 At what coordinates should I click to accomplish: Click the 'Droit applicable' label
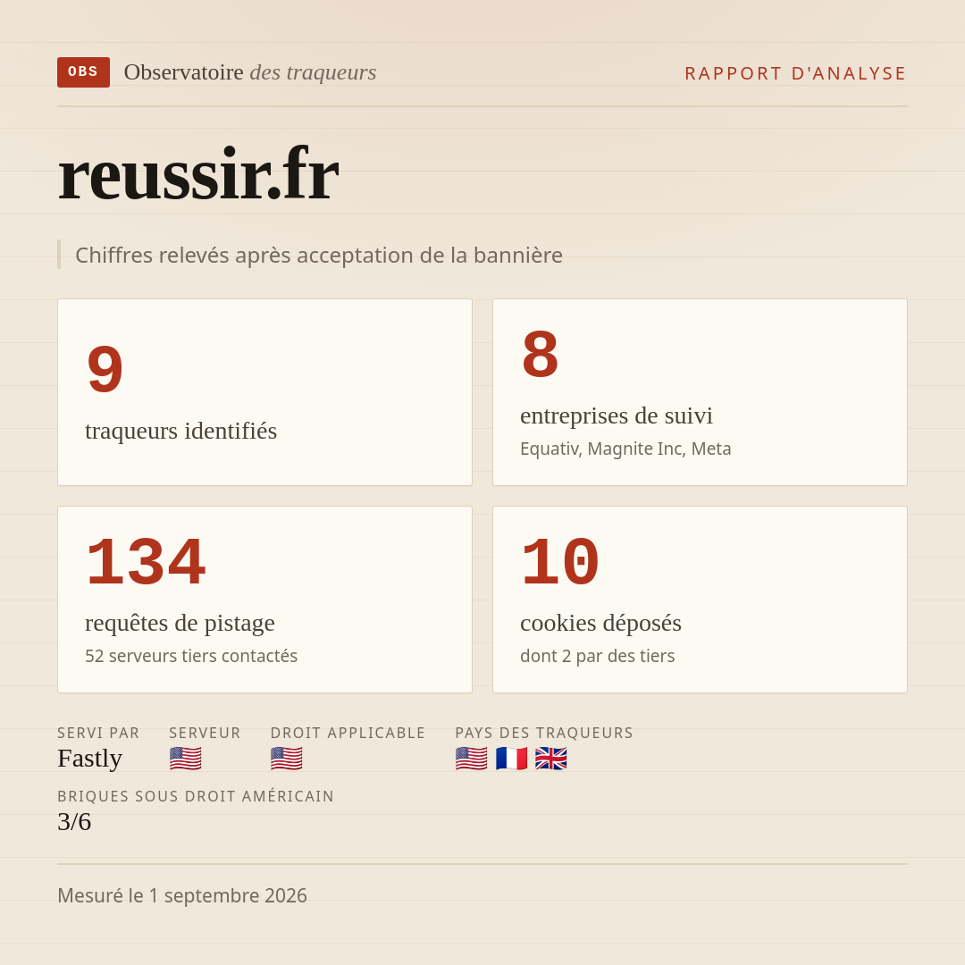click(x=348, y=733)
